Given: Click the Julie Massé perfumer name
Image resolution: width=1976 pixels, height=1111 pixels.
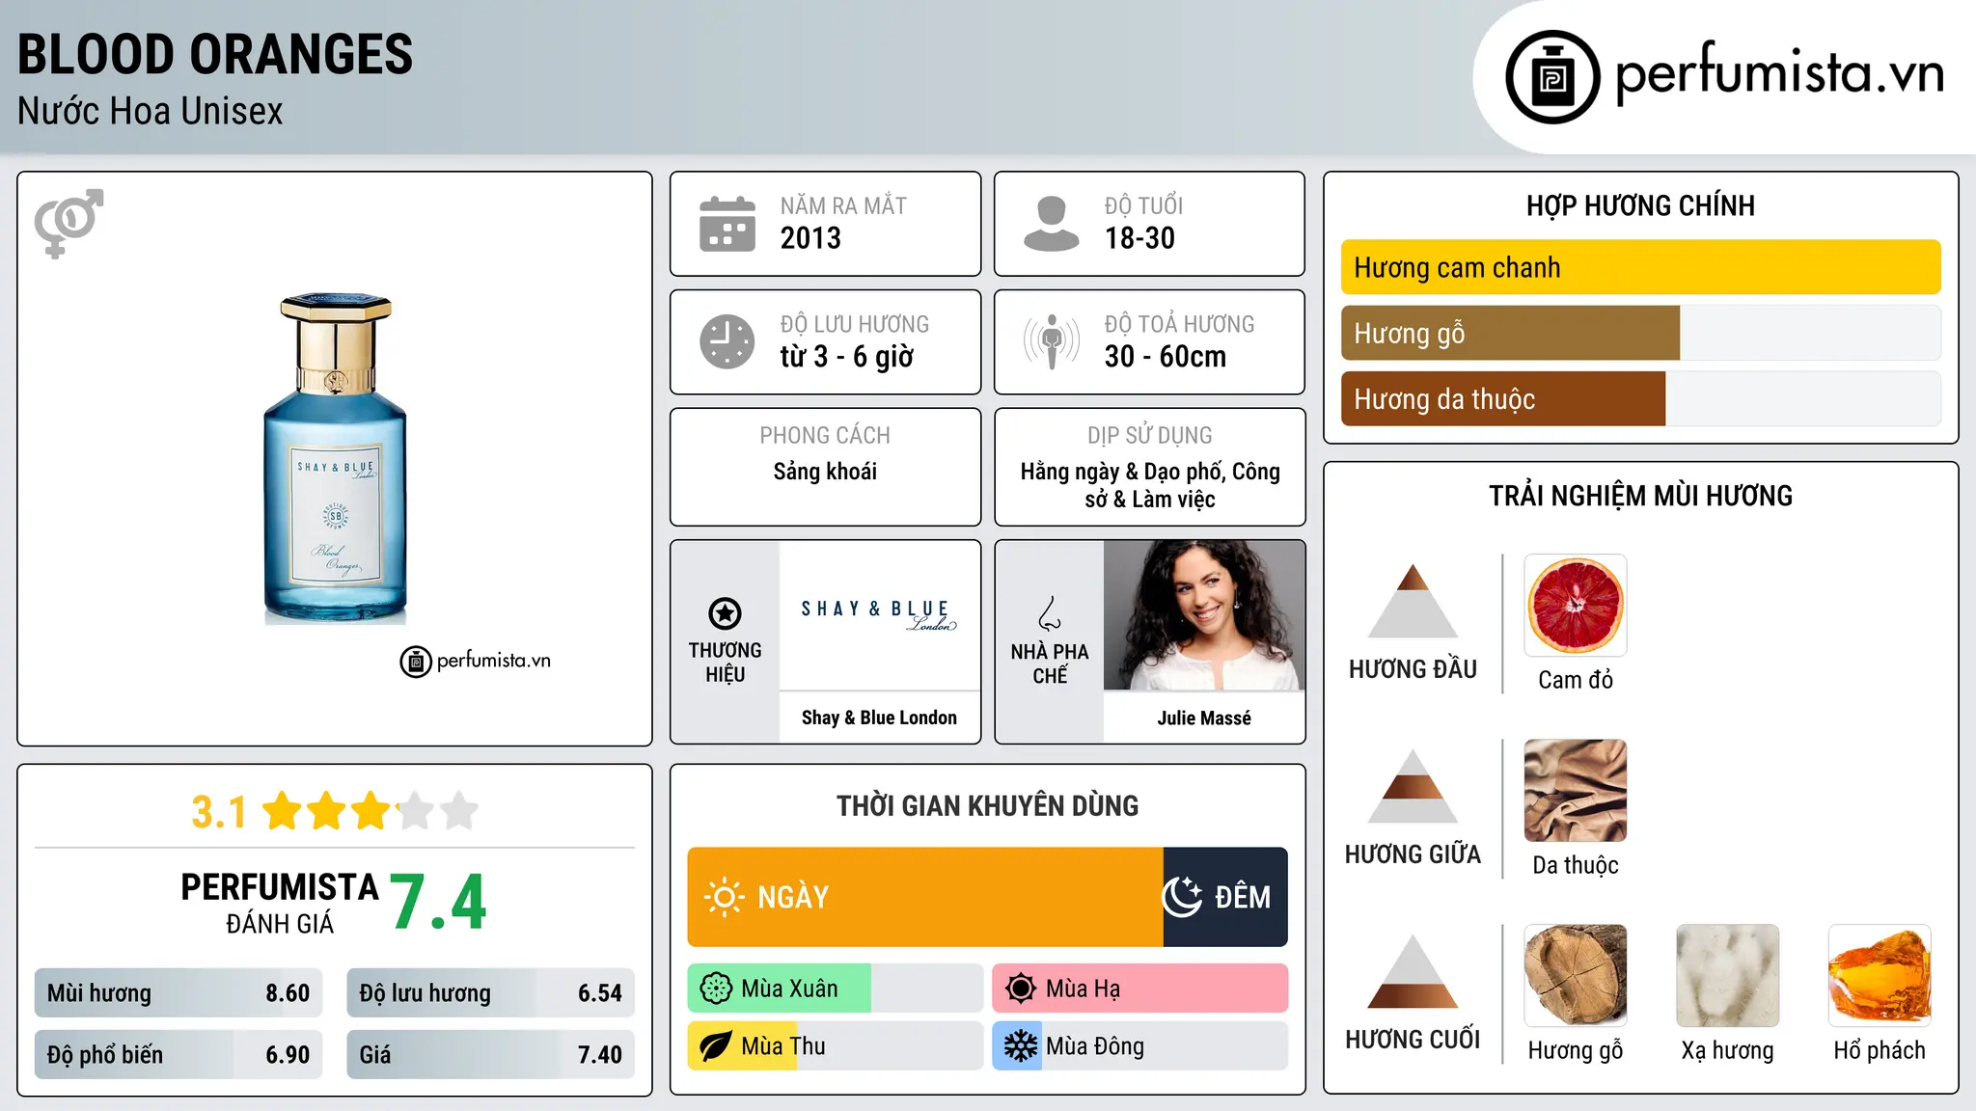Looking at the screenshot, I should click(x=1204, y=718).
